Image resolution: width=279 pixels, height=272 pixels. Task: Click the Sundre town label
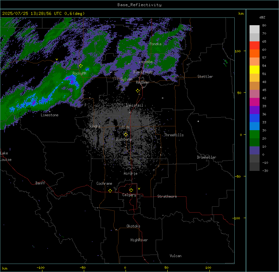point(95,126)
